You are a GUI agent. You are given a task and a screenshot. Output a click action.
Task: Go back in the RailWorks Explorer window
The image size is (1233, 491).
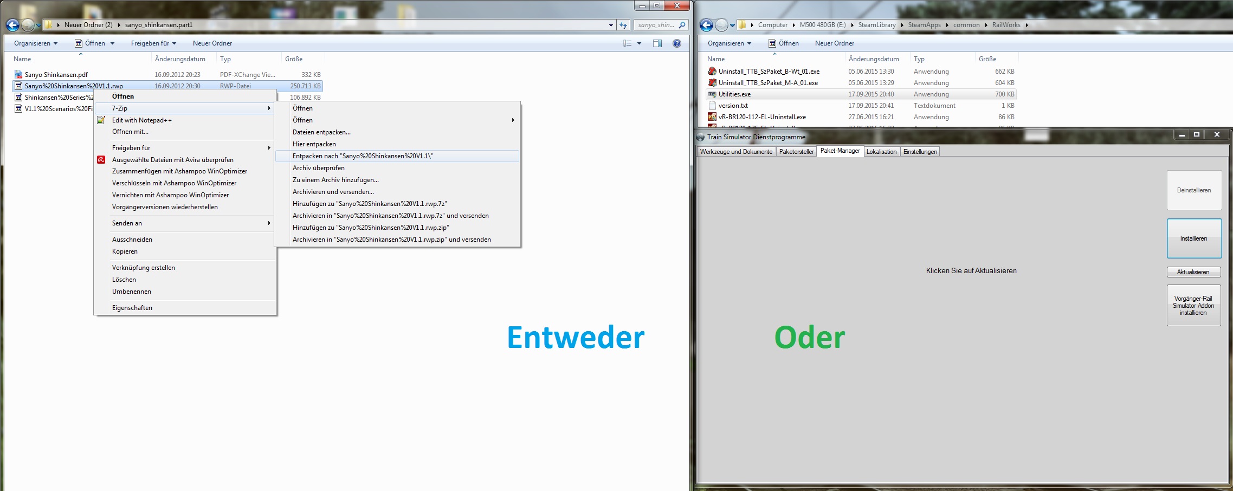tap(706, 25)
